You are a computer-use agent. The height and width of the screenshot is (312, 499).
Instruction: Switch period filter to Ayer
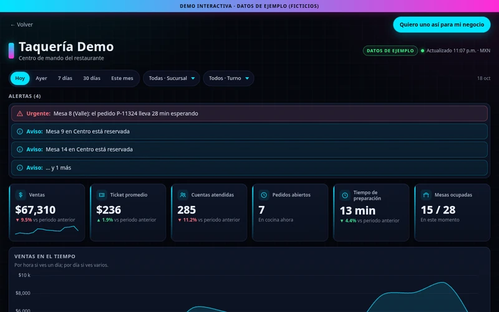point(41,79)
